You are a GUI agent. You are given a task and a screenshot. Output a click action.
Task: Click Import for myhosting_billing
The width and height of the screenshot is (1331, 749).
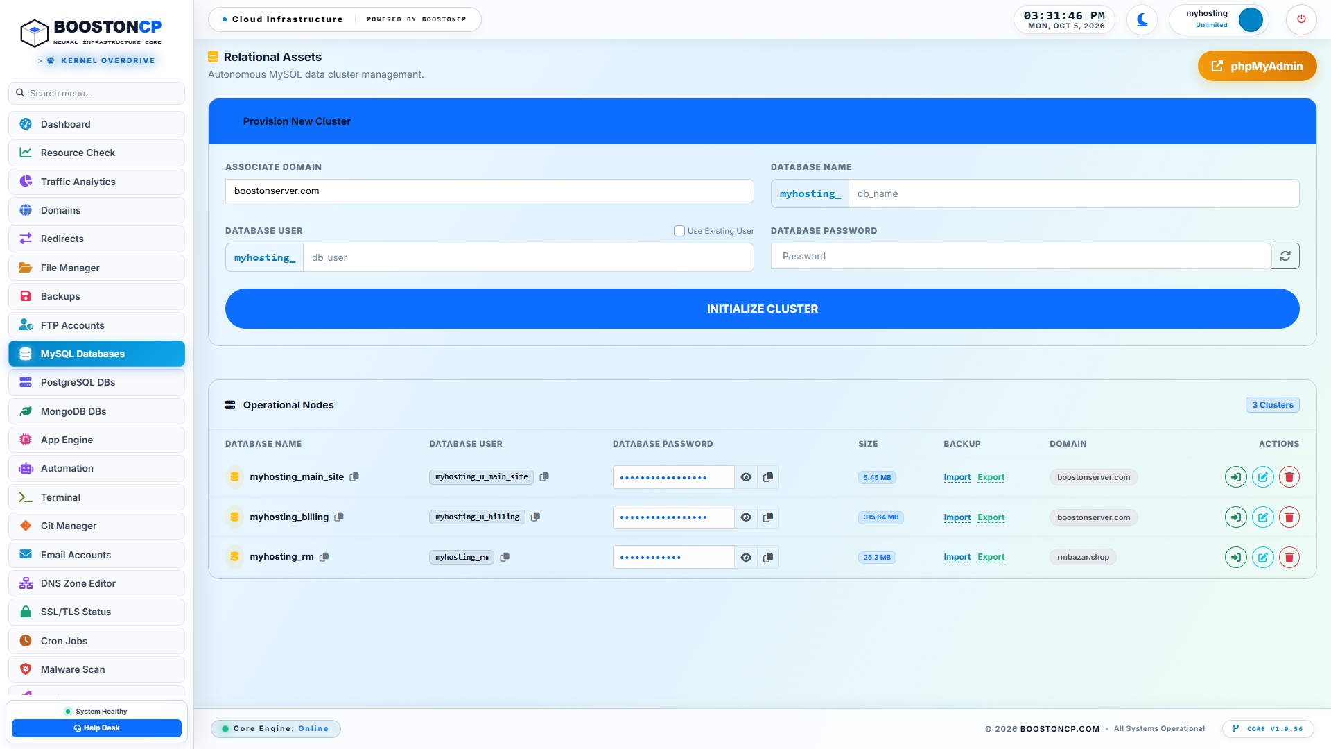[x=957, y=517]
